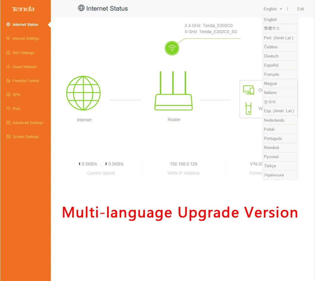Pick 한국어 language option
Screen dimensions: 315x281
280,102
